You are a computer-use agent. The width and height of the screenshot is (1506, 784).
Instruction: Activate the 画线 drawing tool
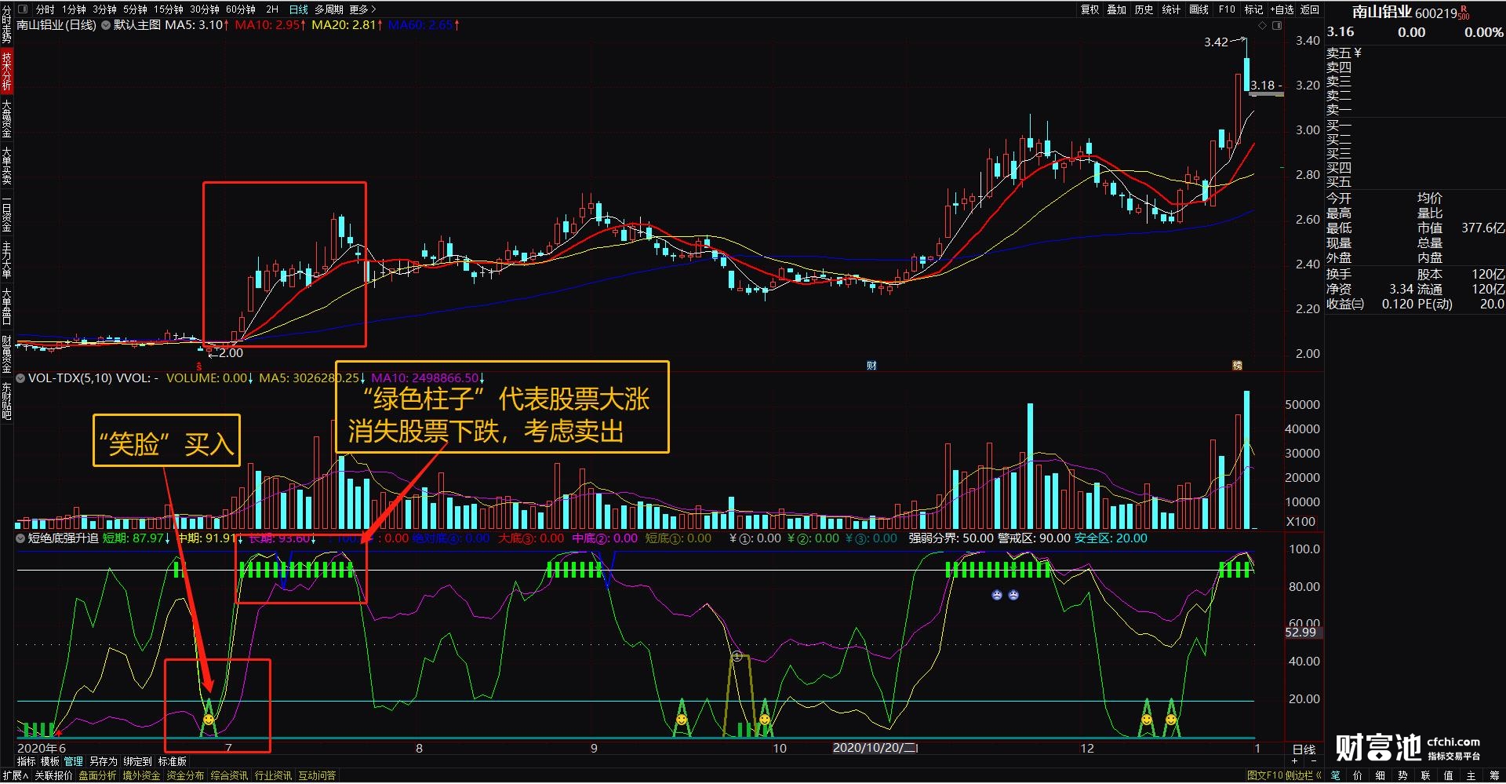[1199, 9]
